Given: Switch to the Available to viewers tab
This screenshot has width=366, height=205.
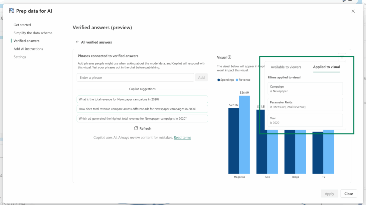Looking at the screenshot, I should (286, 67).
